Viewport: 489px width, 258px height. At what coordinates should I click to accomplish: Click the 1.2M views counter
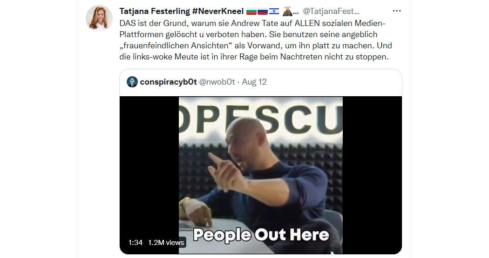[x=166, y=243]
